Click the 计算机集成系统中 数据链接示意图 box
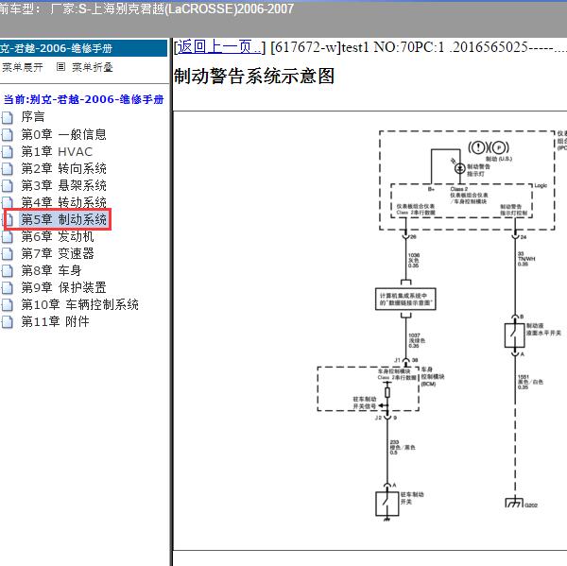Image resolution: width=567 pixels, height=566 pixels. pos(405,300)
